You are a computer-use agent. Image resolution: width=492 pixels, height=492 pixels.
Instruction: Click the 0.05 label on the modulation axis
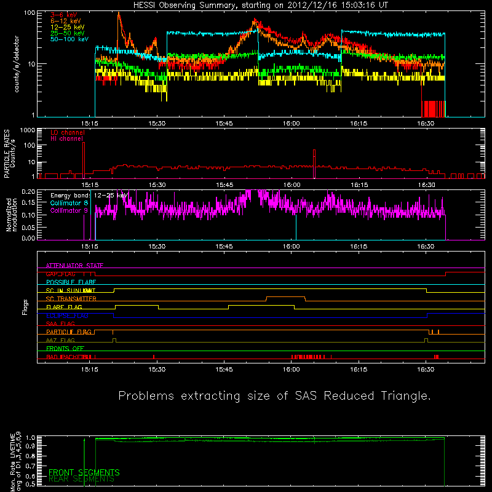[x=28, y=227]
